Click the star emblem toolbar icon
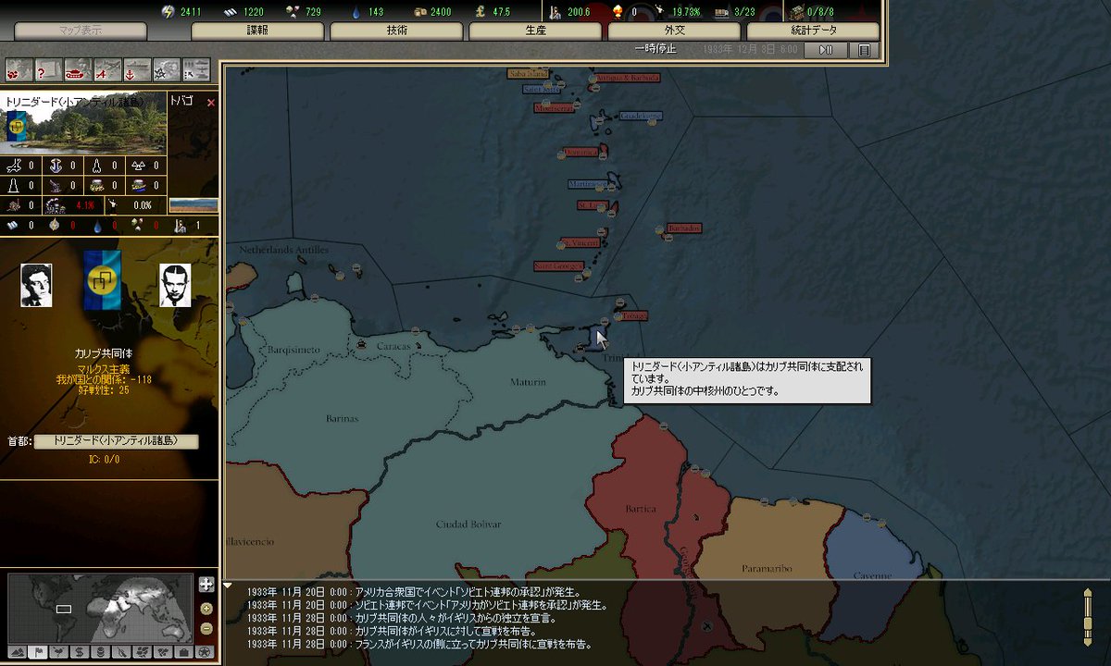Screen dimensions: 1111x666 (168, 70)
